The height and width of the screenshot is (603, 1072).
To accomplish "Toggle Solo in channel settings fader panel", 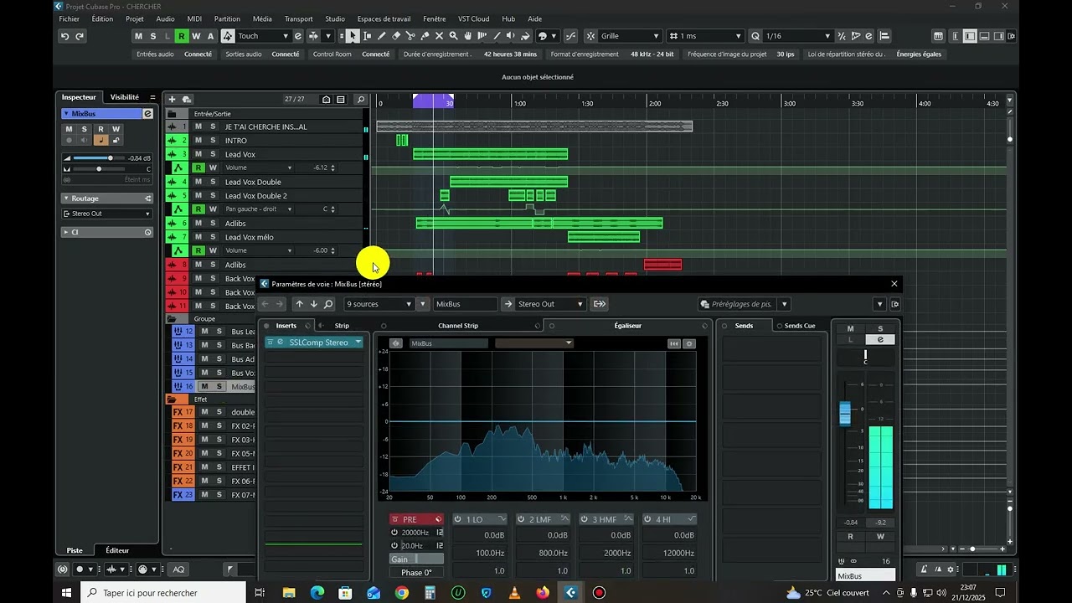I will pos(880,328).
